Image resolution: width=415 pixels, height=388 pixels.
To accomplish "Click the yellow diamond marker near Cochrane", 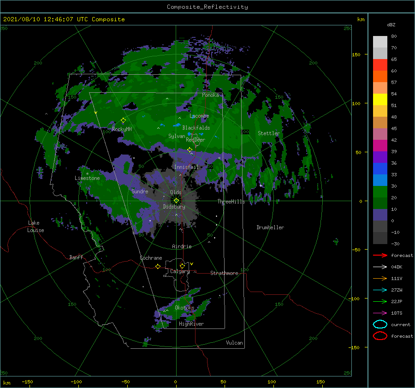I will pos(158,266).
